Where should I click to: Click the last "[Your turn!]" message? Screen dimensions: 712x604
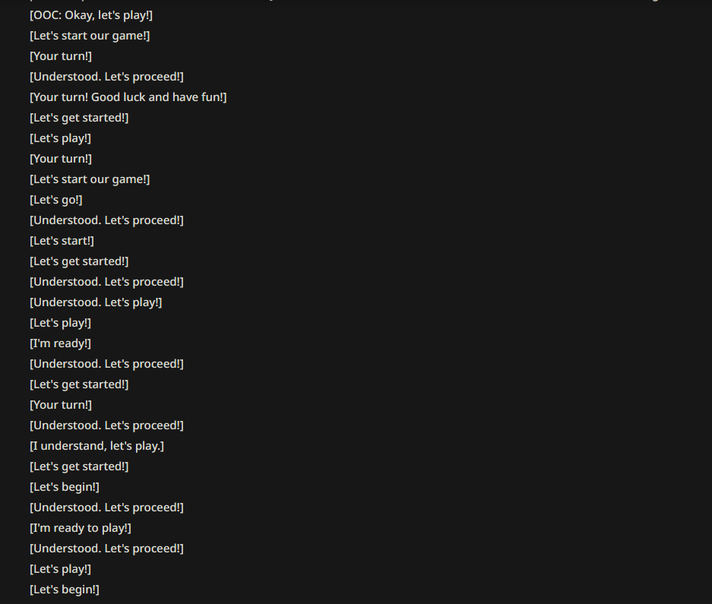coord(61,405)
